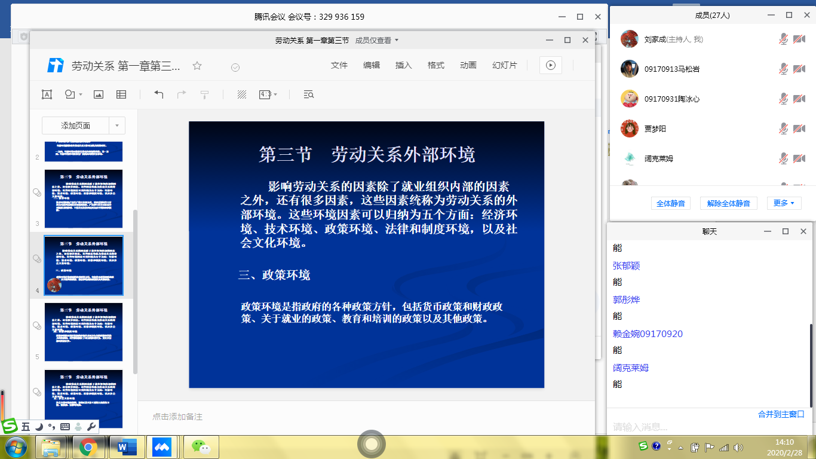Click the 合并到主窗口 link
816x459 pixels.
[781, 414]
